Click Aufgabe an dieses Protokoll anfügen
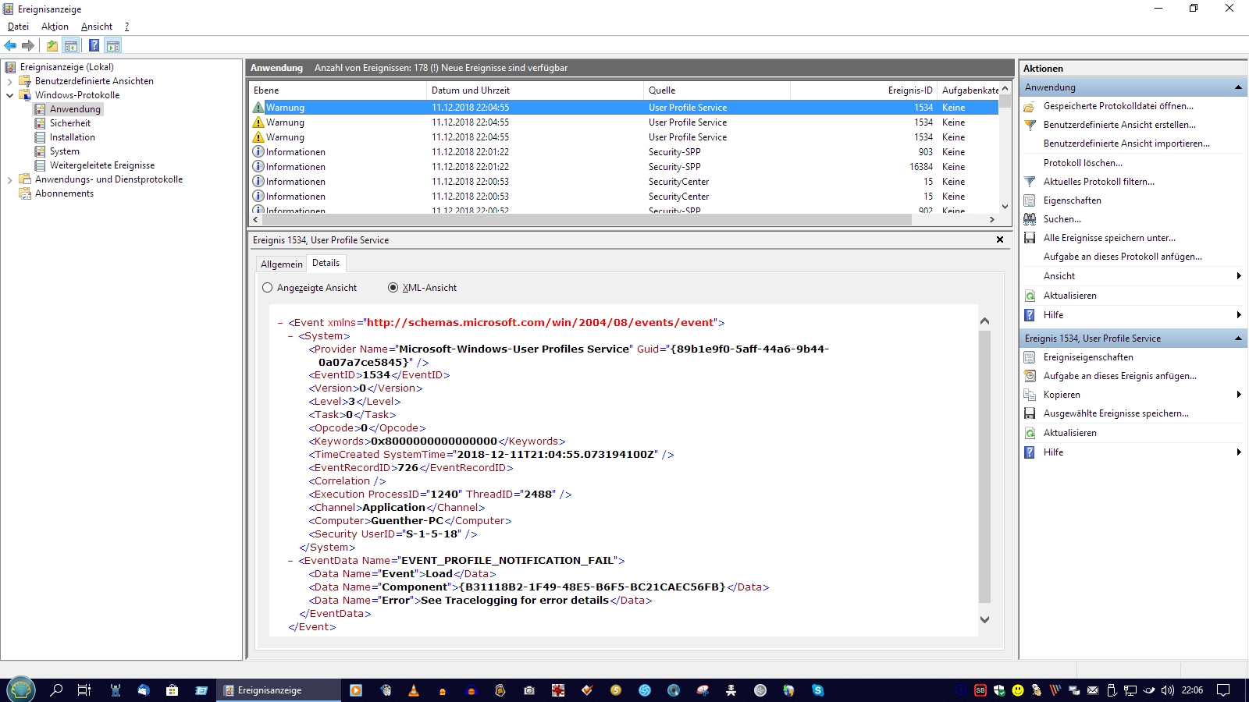1249x702 pixels. (1123, 257)
